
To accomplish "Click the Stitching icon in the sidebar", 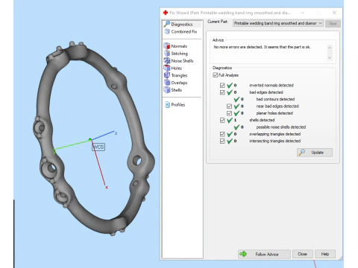I will [x=167, y=54].
